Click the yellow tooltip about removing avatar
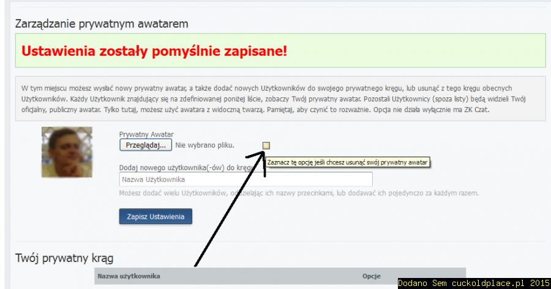 pos(348,162)
